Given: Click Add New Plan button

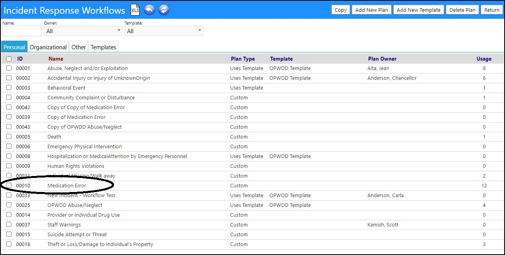Looking at the screenshot, I should (372, 10).
